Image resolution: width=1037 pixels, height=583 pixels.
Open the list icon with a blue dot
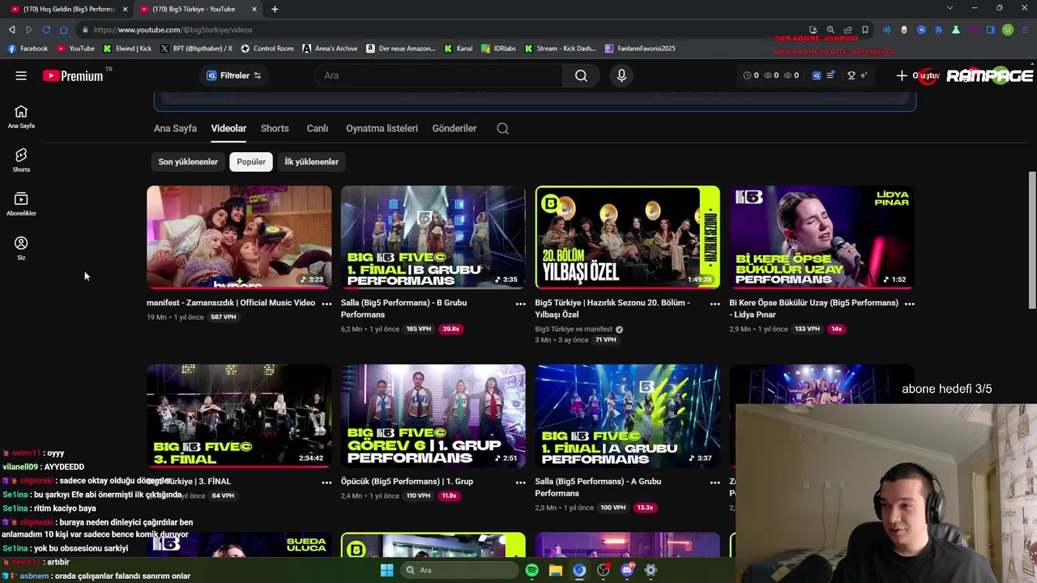(830, 75)
